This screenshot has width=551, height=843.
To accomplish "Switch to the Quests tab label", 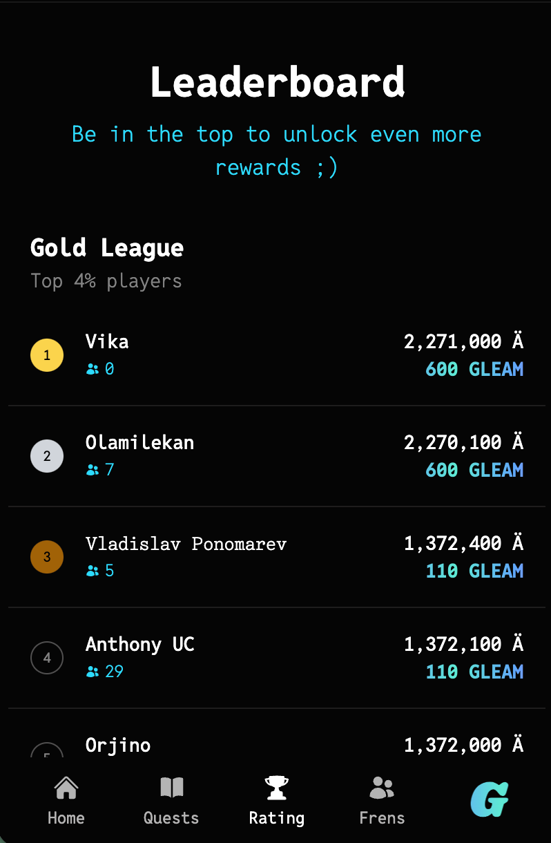I will [x=171, y=818].
